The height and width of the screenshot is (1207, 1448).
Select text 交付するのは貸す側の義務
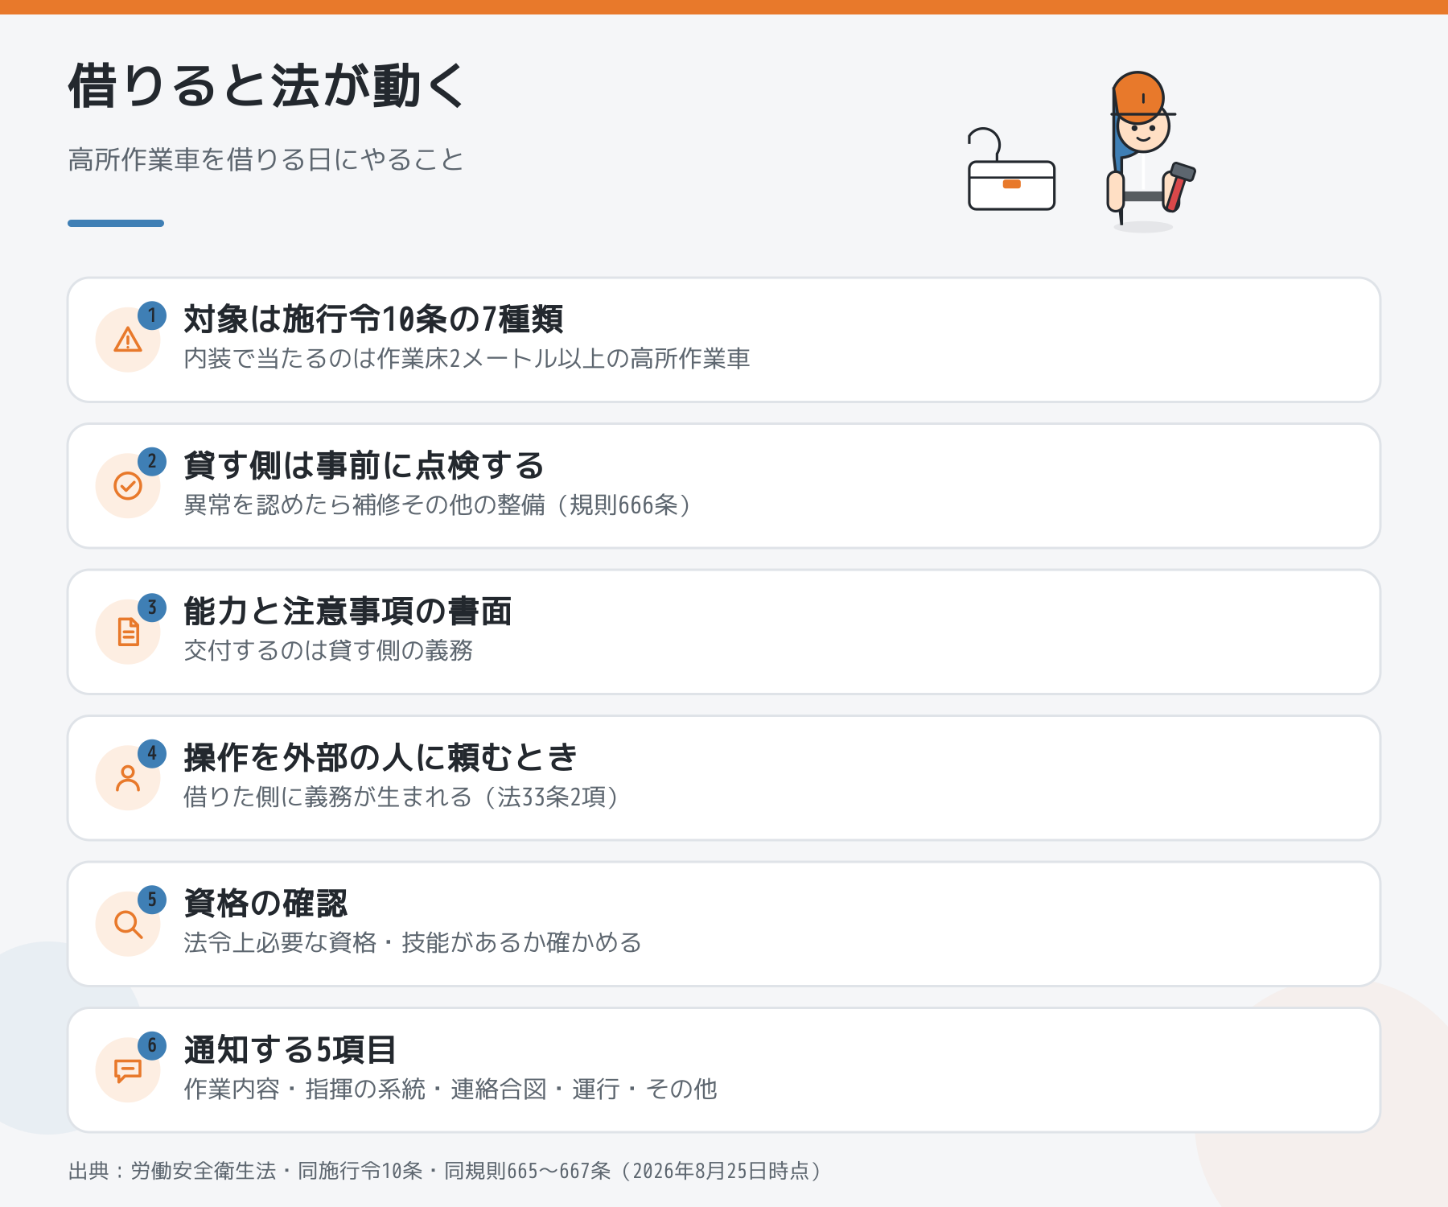tap(328, 650)
